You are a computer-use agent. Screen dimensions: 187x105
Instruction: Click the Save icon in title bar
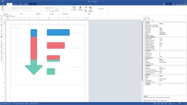click(3, 1)
